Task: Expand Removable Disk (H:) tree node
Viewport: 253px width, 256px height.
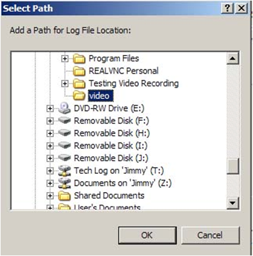Action: [50, 133]
